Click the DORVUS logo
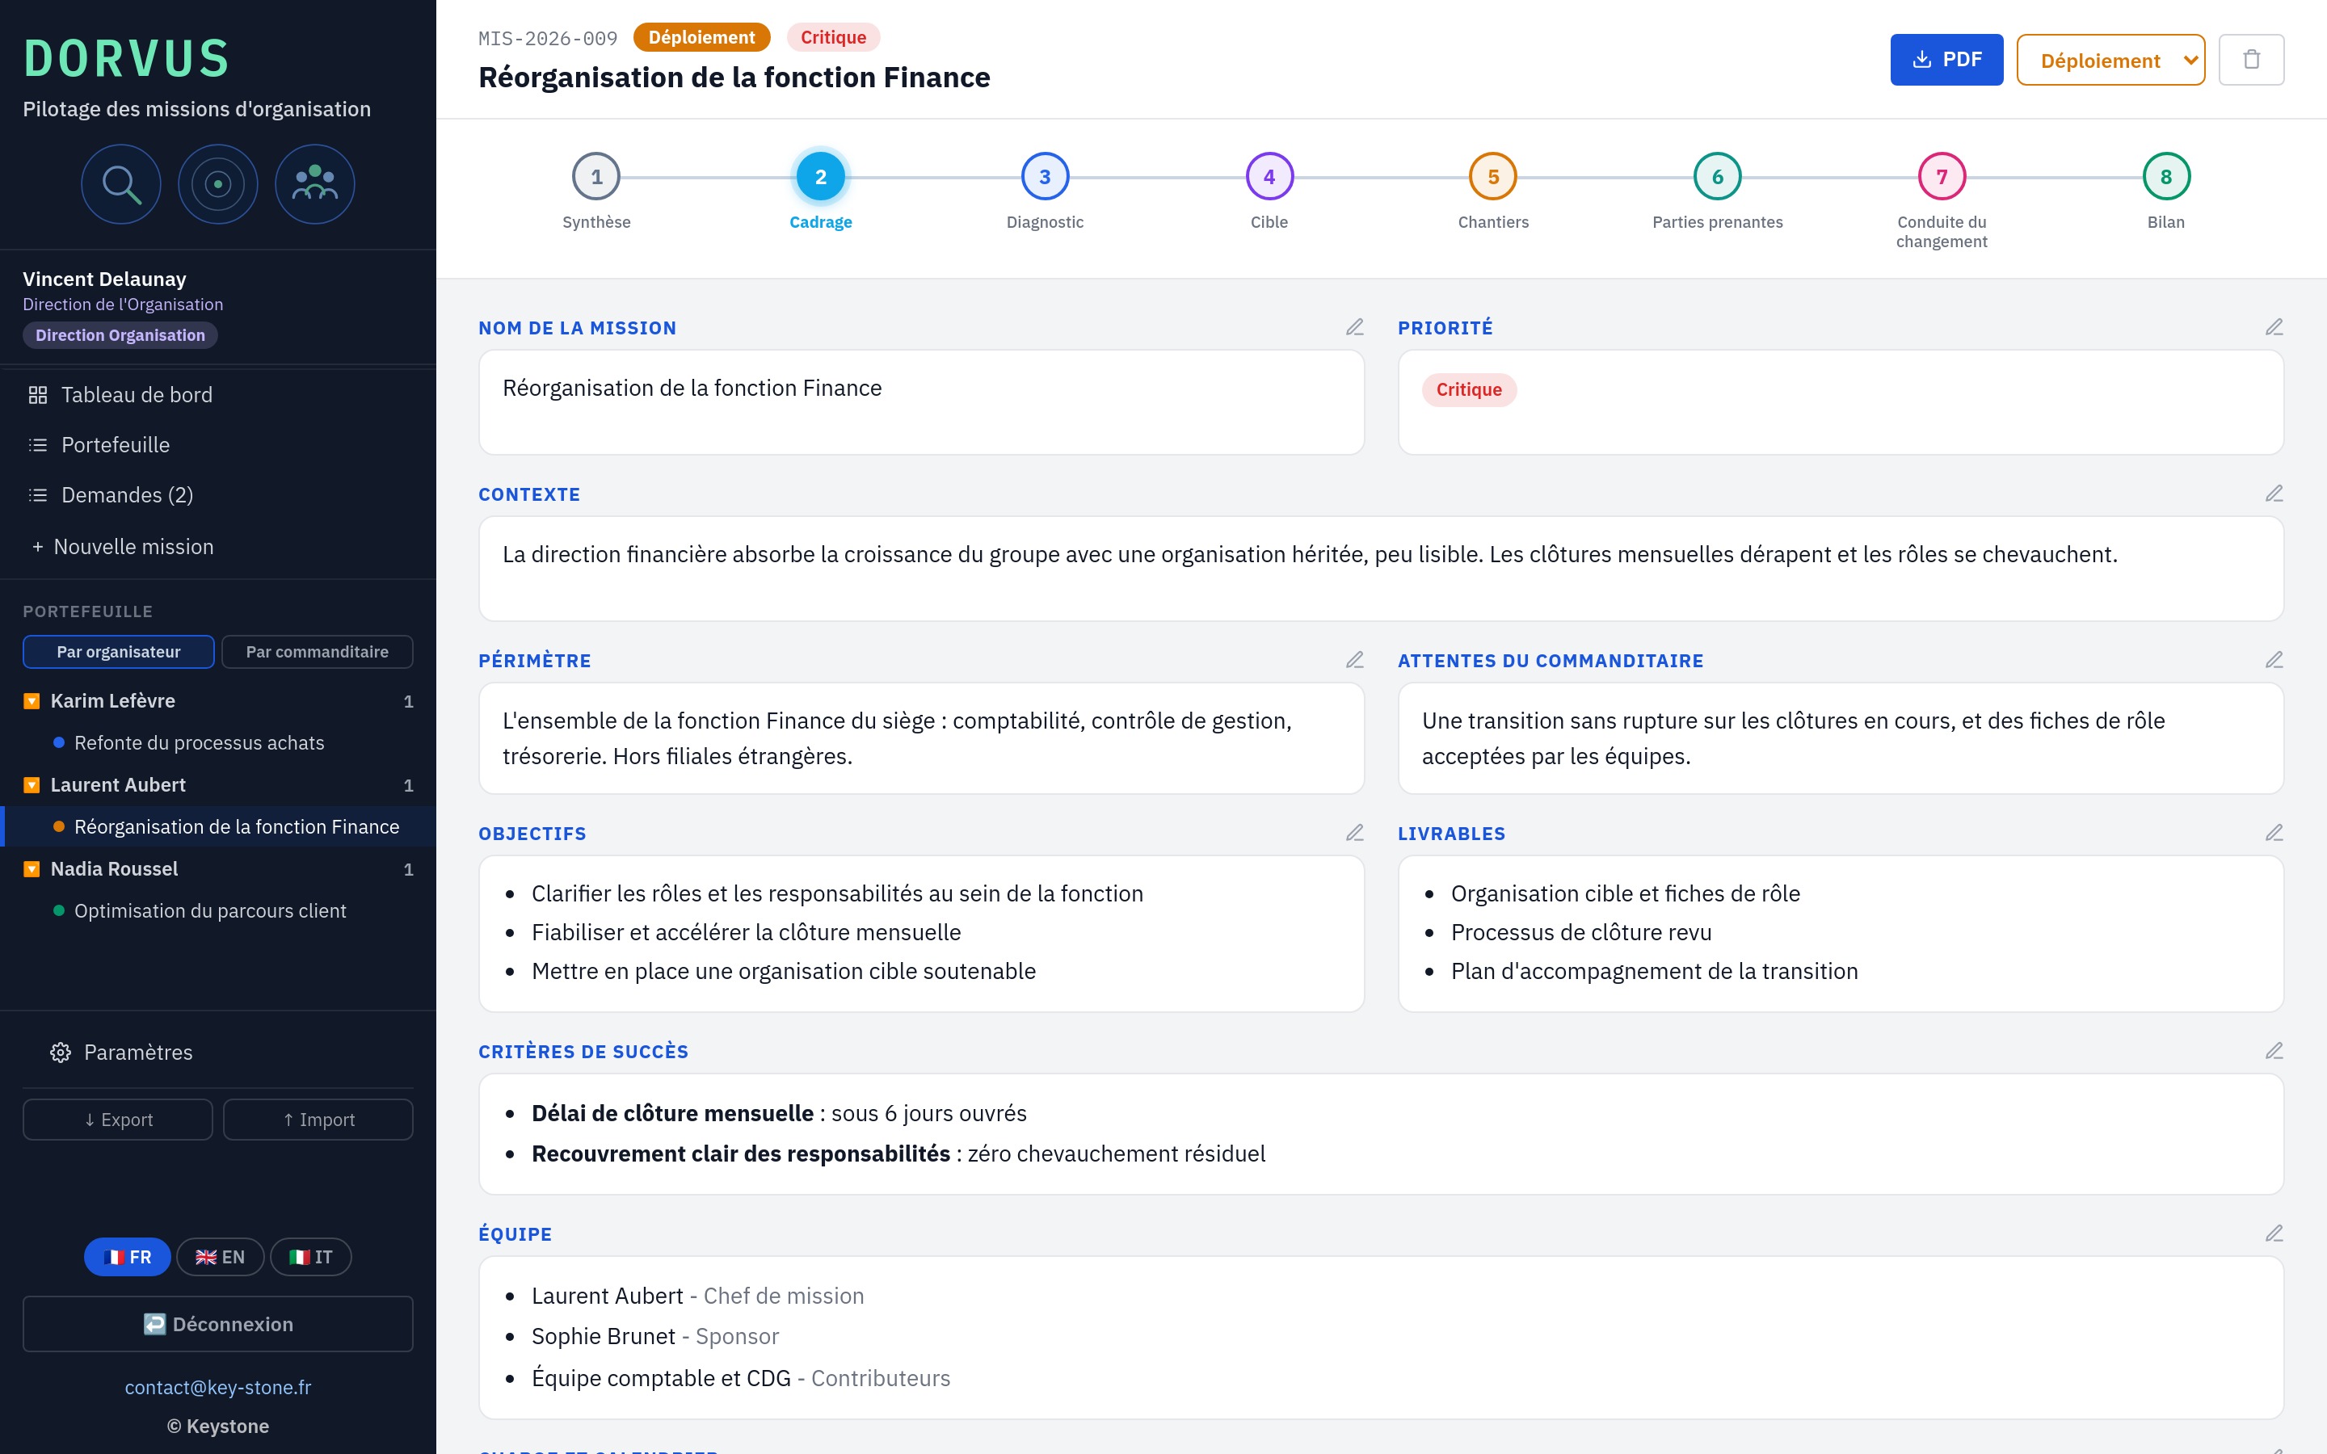Image resolution: width=2327 pixels, height=1454 pixels. [127, 57]
